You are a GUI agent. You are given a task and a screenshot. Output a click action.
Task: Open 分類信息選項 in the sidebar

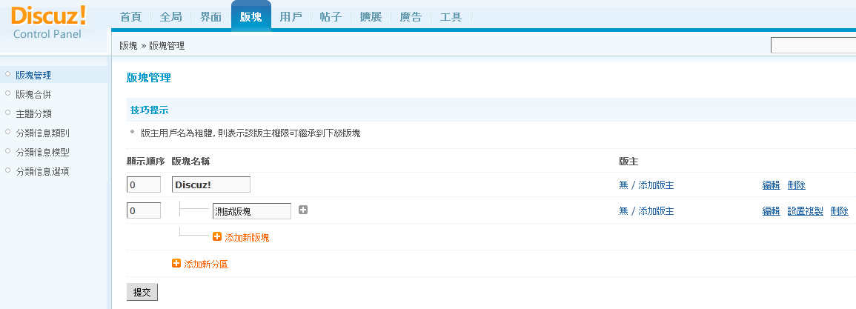(42, 171)
